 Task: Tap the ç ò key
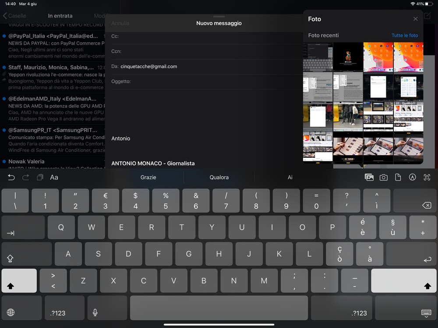coord(339,254)
